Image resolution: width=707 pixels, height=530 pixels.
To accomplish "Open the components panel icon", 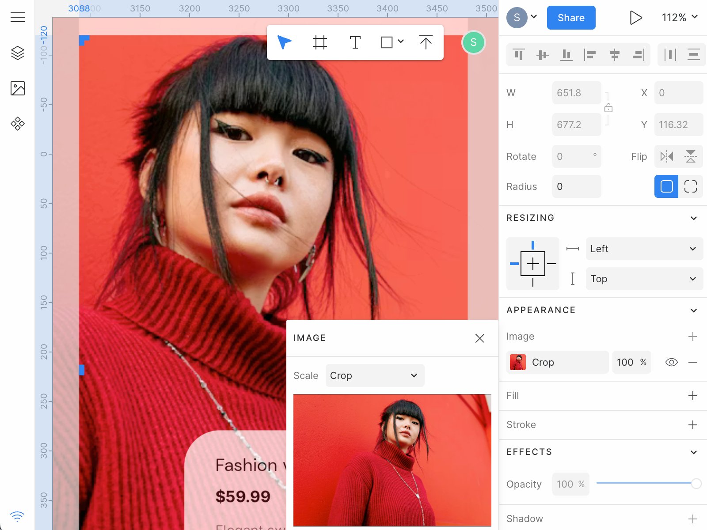I will [x=17, y=124].
